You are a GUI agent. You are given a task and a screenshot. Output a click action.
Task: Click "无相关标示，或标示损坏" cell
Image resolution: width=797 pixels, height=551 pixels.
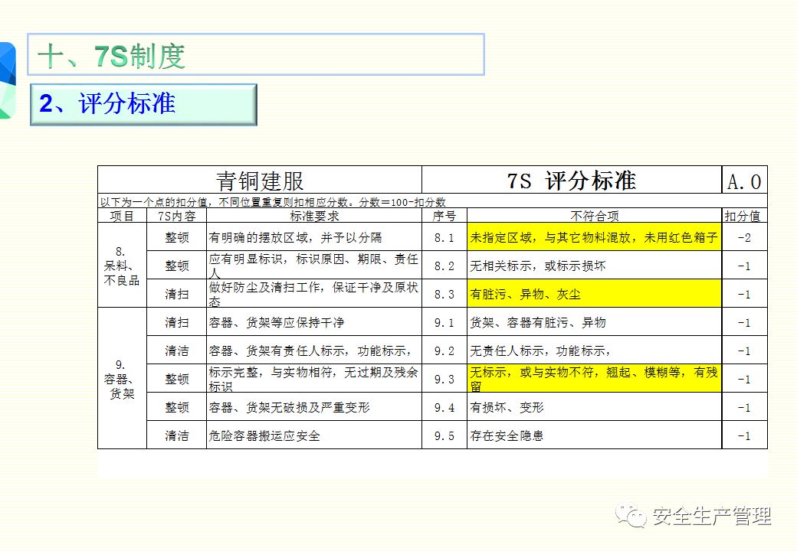594,266
